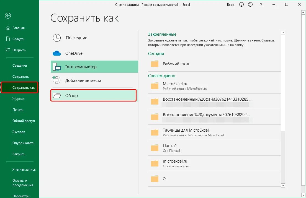306x198 pixels.
Task: Open the Главная backstage section
Action: click(x=19, y=28)
